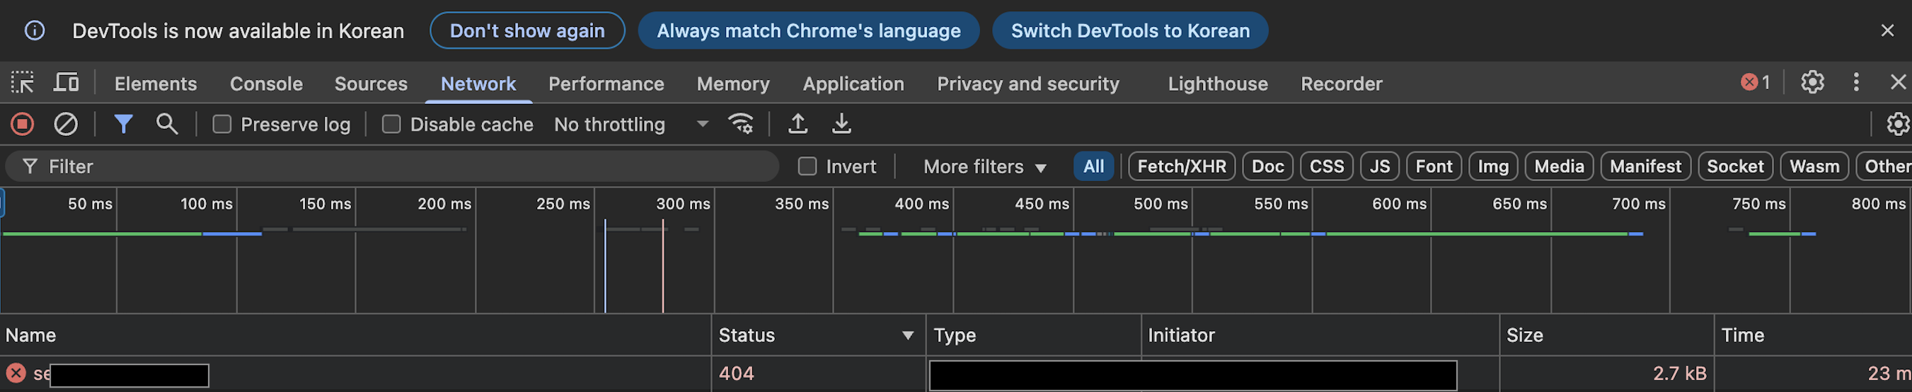Open DevTools three-dot customize menu
Viewport: 1912px width, 392px height.
tap(1856, 81)
